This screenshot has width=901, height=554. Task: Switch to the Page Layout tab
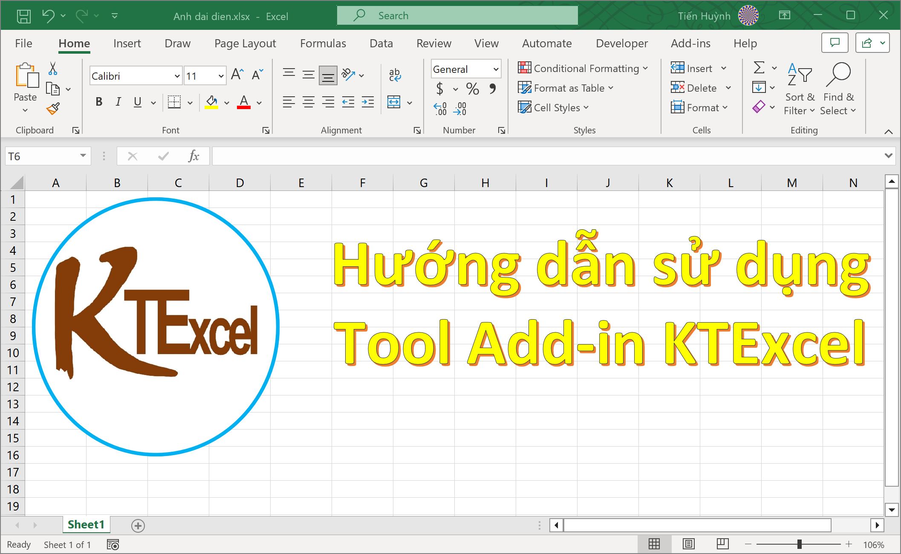point(245,43)
